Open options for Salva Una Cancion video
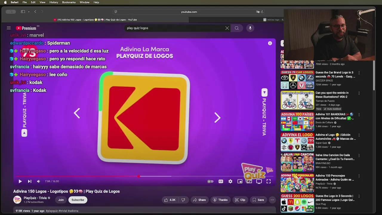The height and width of the screenshot is (215, 382). [x=359, y=156]
